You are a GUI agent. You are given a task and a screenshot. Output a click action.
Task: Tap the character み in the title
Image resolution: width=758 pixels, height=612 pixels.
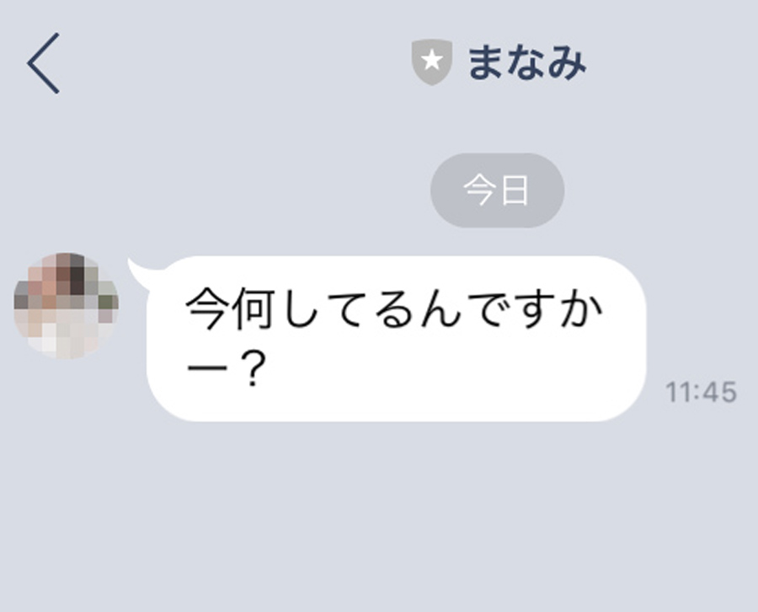click(567, 63)
